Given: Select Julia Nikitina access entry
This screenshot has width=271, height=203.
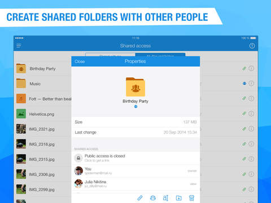Looking at the screenshot, I should [x=135, y=184].
